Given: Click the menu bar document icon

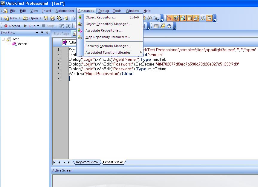Looking at the screenshot, I should tap(5, 11).
